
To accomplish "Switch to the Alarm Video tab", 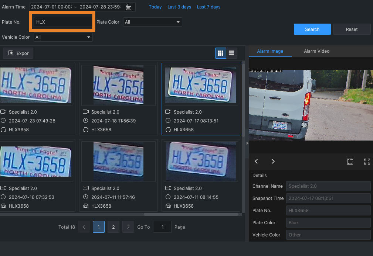I will click(x=316, y=51).
